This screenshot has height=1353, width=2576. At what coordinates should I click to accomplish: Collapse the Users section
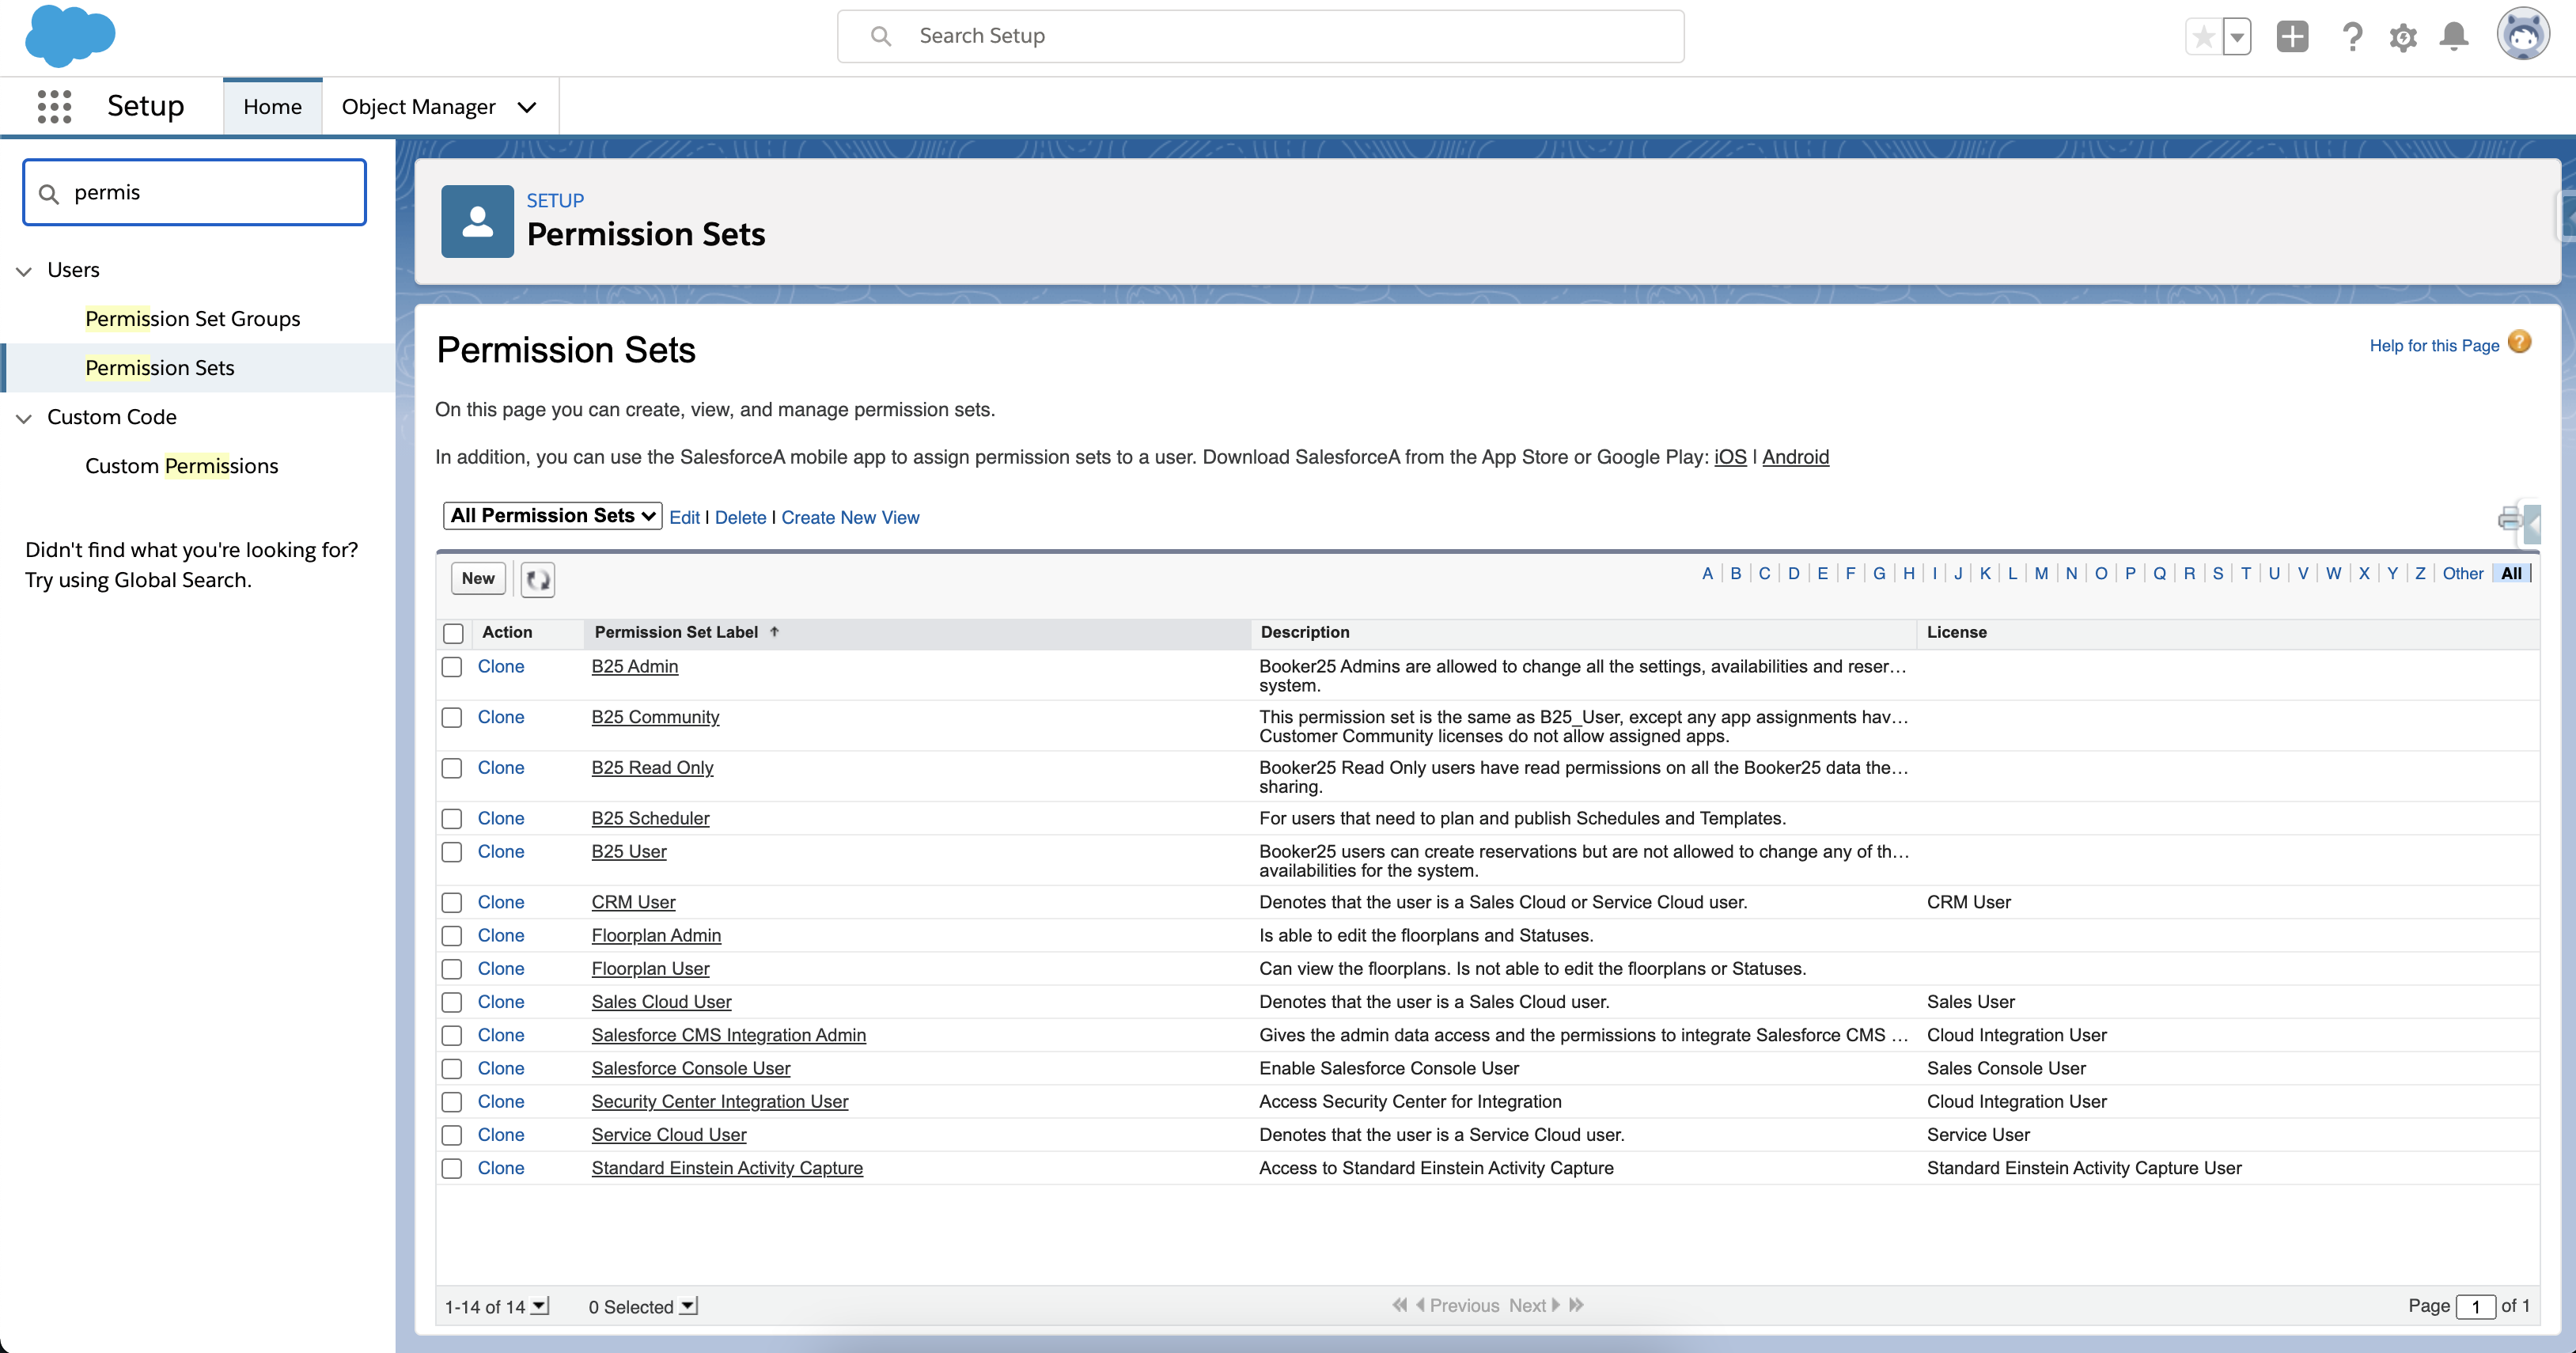pyautogui.click(x=23, y=270)
